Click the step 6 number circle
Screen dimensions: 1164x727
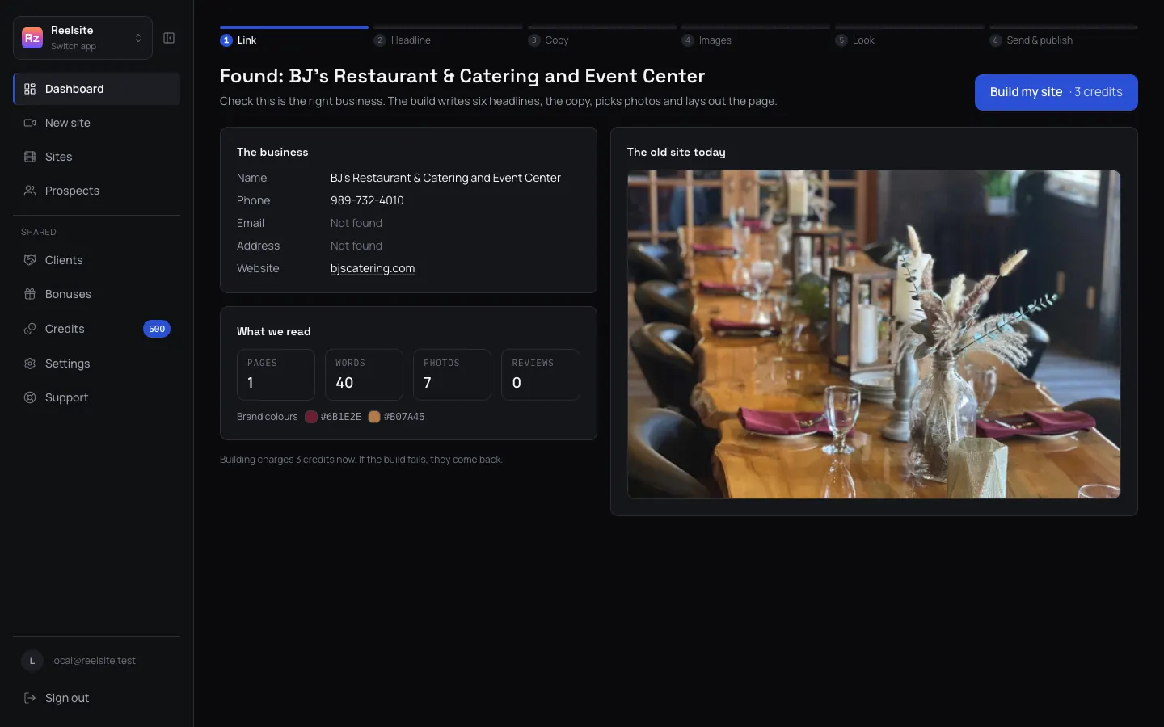pyautogui.click(x=996, y=40)
